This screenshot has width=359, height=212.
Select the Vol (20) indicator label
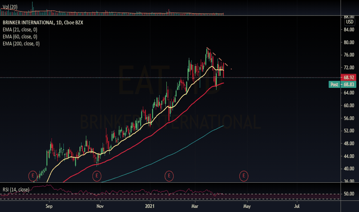pos(10,7)
